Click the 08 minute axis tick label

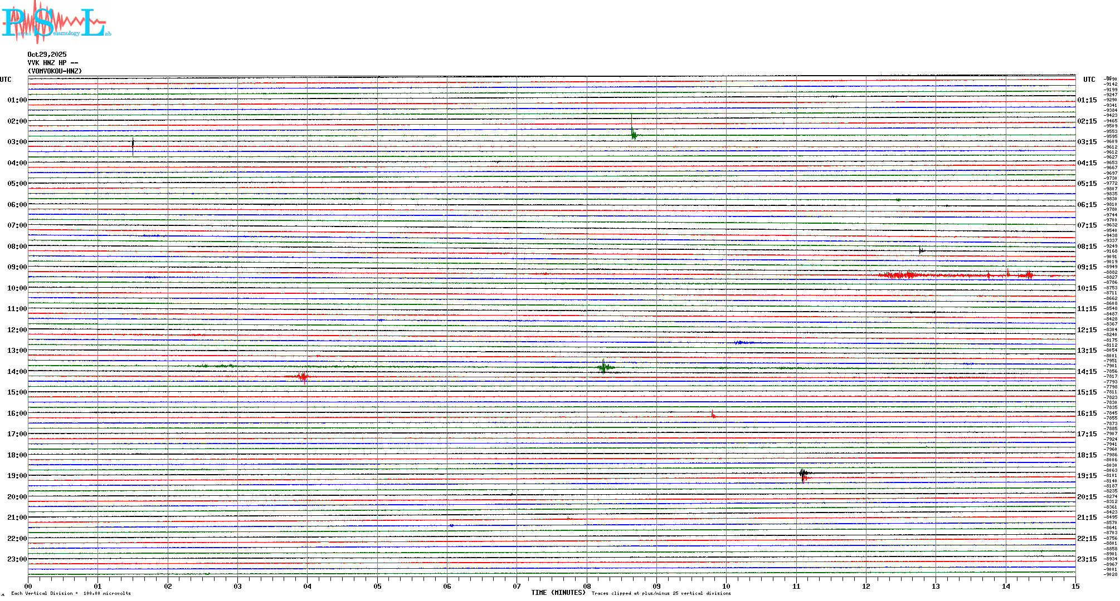(x=587, y=586)
